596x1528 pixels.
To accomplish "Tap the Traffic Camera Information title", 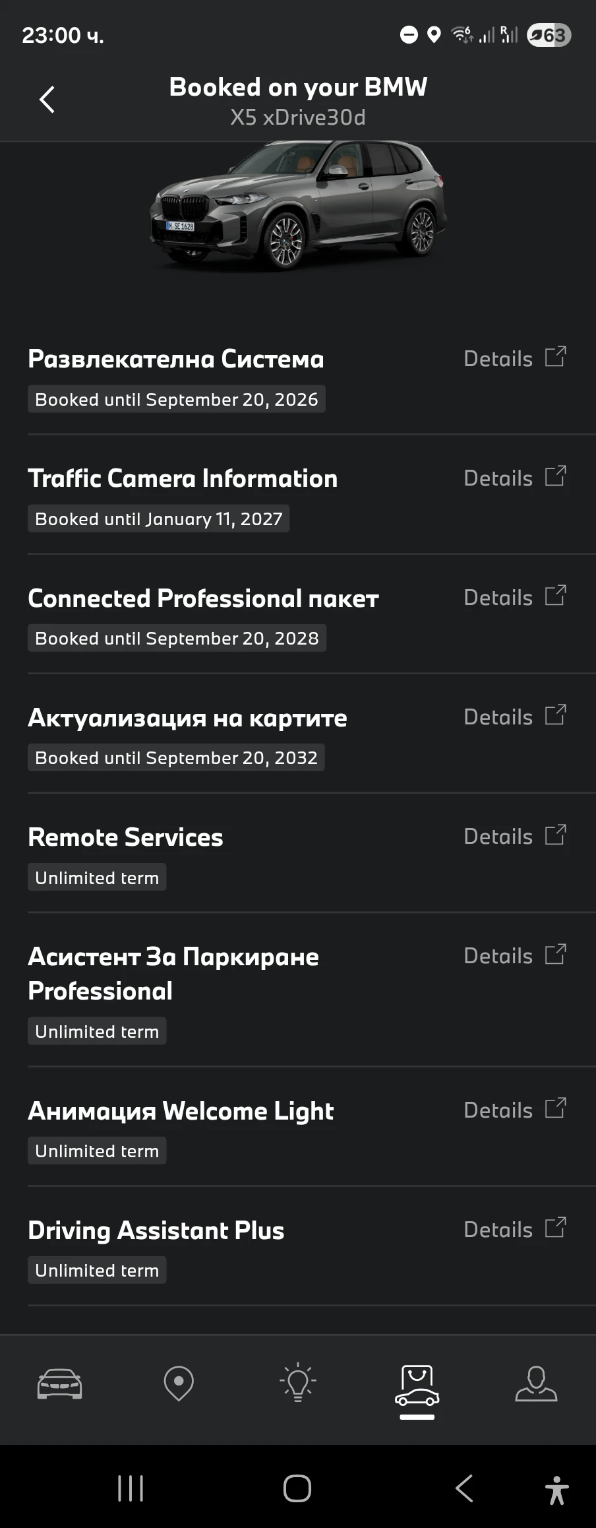I will [x=183, y=478].
